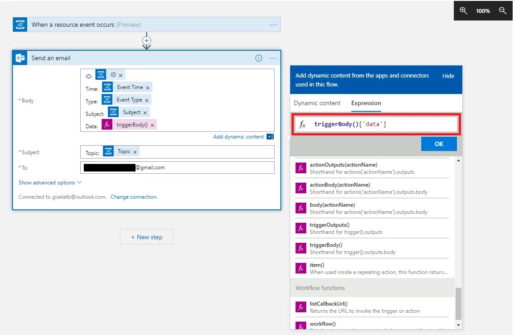This screenshot has height=335, width=514.
Task: Remove the ID token from Body
Action: [x=121, y=75]
